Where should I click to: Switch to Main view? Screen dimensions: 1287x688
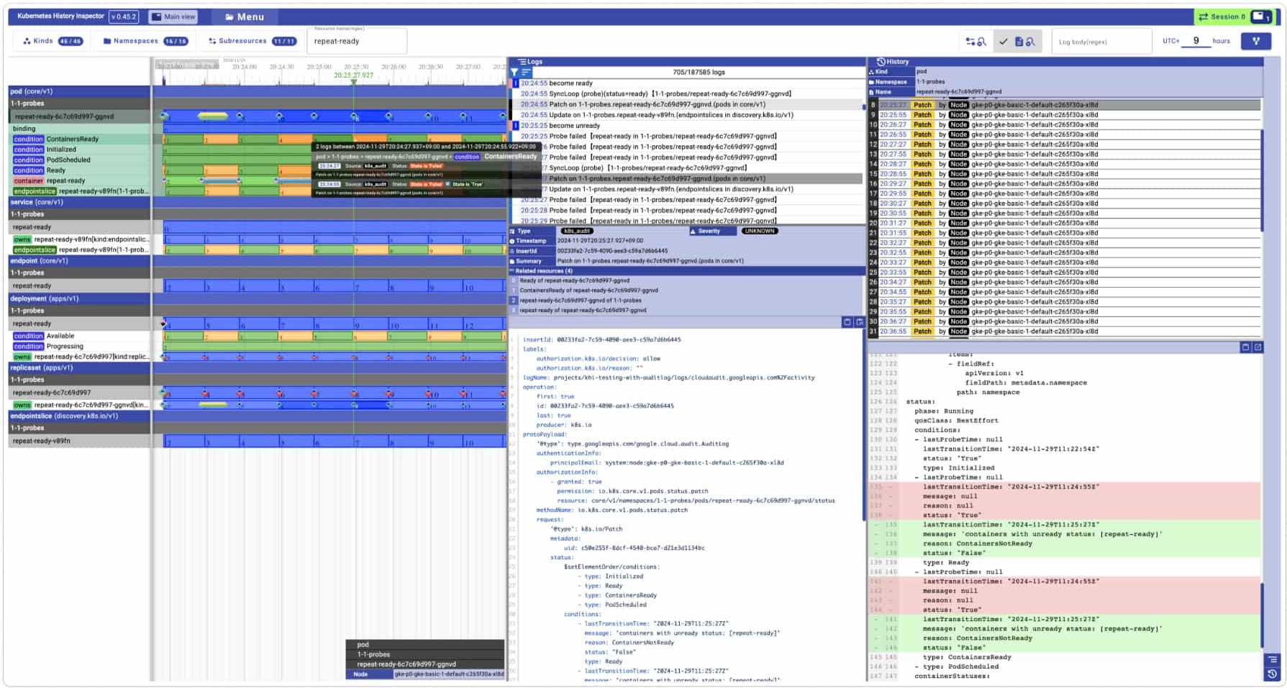[x=172, y=15]
